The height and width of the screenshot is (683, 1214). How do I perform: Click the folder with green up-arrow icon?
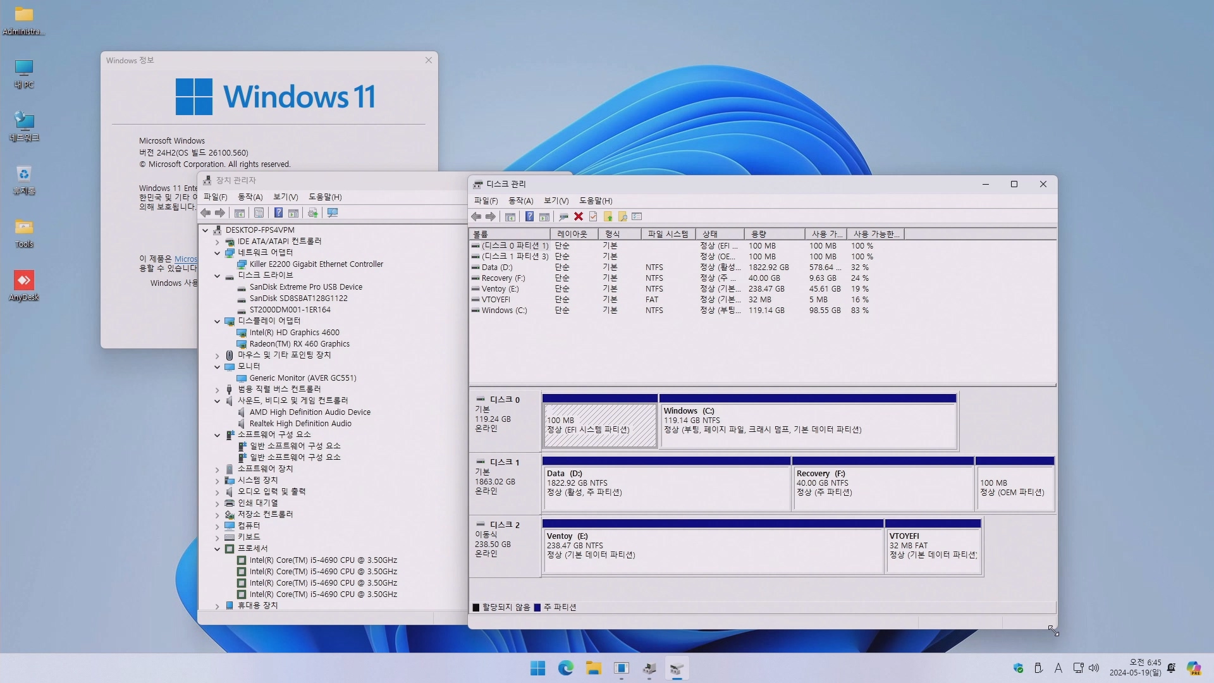[x=608, y=217]
